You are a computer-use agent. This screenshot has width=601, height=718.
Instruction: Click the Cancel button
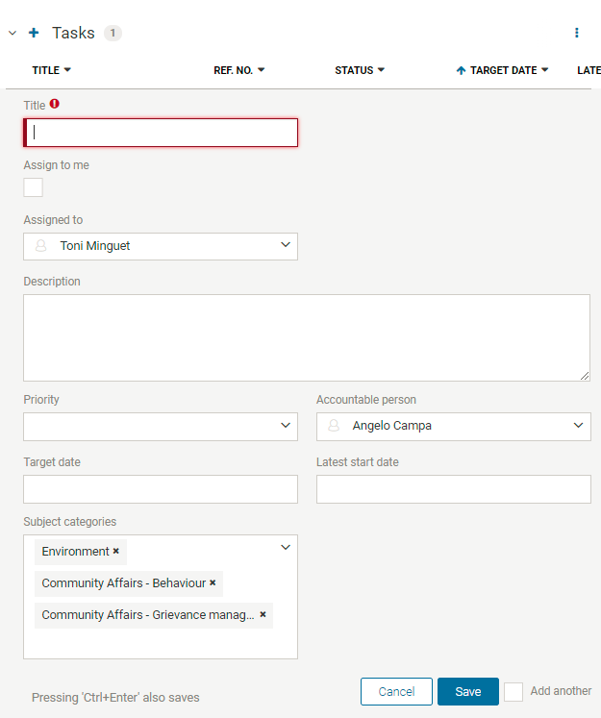pyautogui.click(x=396, y=691)
